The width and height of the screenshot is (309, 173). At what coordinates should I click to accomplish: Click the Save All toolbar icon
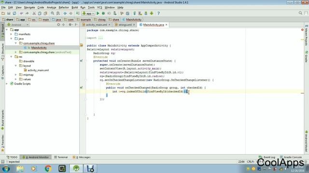(x=9, y=13)
